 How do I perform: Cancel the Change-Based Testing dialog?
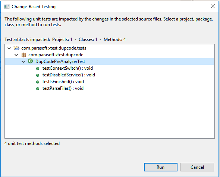tap(197, 167)
